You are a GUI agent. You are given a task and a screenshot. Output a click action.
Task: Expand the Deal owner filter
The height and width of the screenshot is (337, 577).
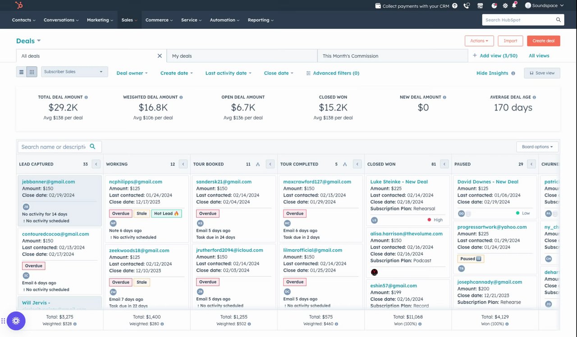tap(132, 73)
